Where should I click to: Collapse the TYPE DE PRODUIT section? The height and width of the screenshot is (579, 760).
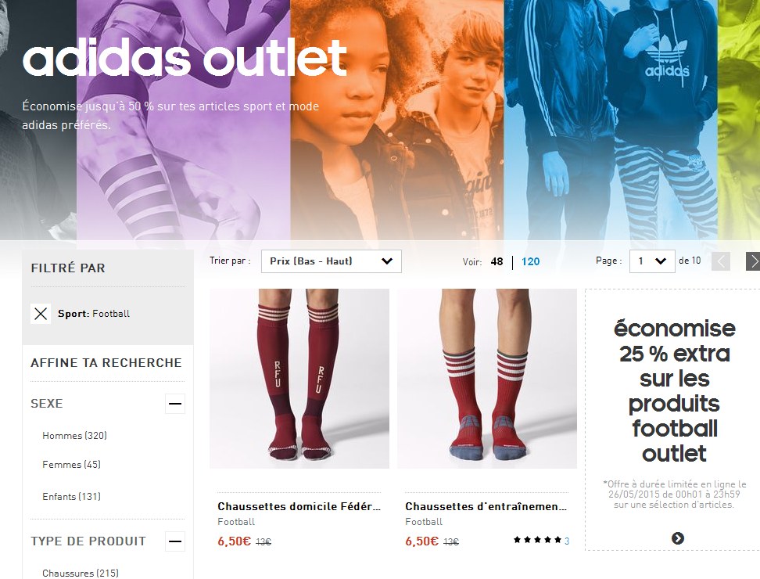(175, 541)
